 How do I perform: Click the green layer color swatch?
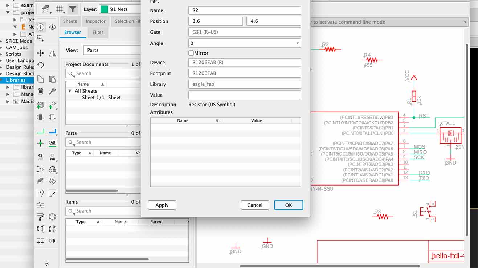pyautogui.click(x=105, y=9)
